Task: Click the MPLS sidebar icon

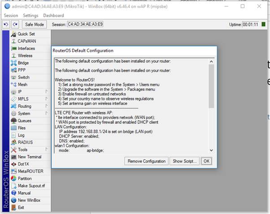Action: tap(13, 99)
